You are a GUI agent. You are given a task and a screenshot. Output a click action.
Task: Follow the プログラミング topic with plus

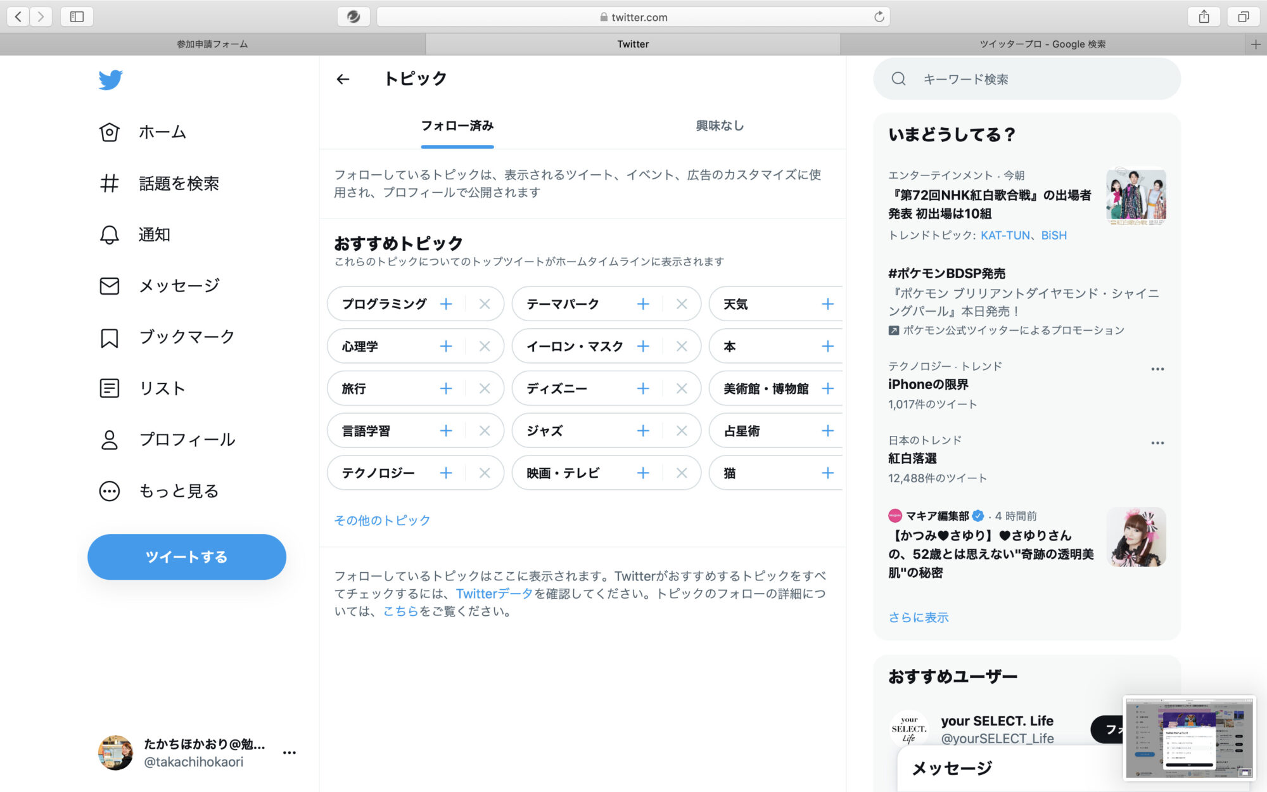446,304
